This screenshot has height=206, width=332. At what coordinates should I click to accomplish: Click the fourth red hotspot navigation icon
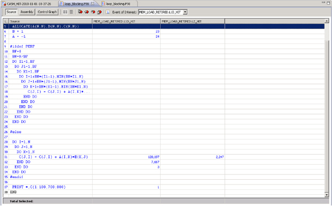(100, 12)
